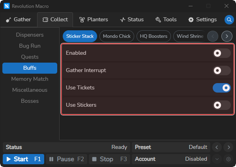This screenshot has width=236, height=167.
Task: Select Dispensers in the sidebar
Action: point(30,35)
